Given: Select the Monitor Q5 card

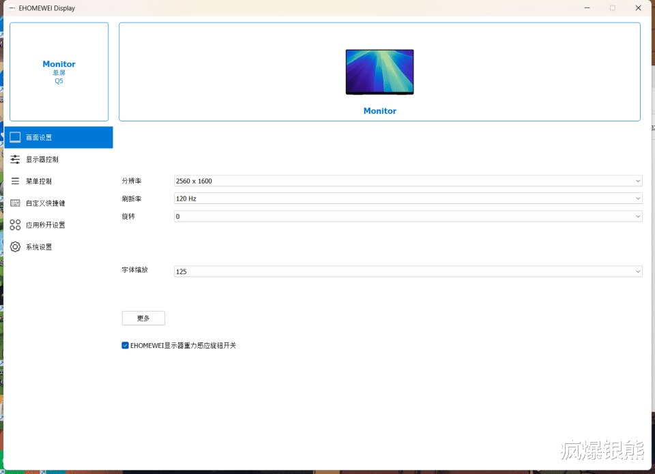Looking at the screenshot, I should point(59,72).
